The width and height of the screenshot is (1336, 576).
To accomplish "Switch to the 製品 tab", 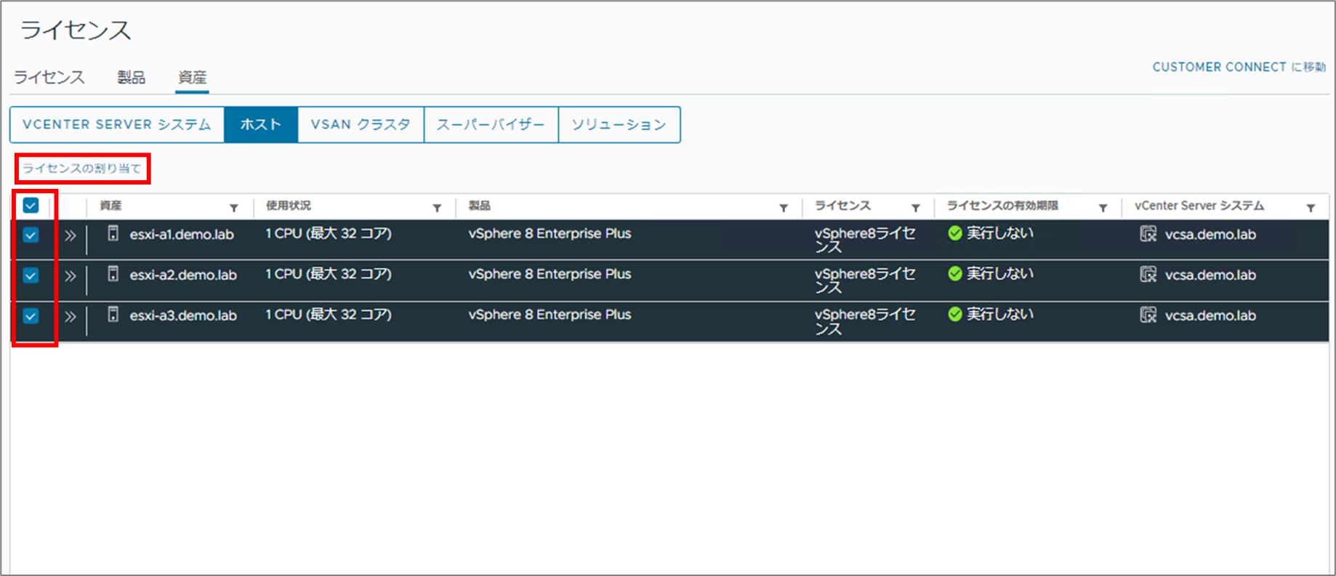I will pyautogui.click(x=132, y=77).
